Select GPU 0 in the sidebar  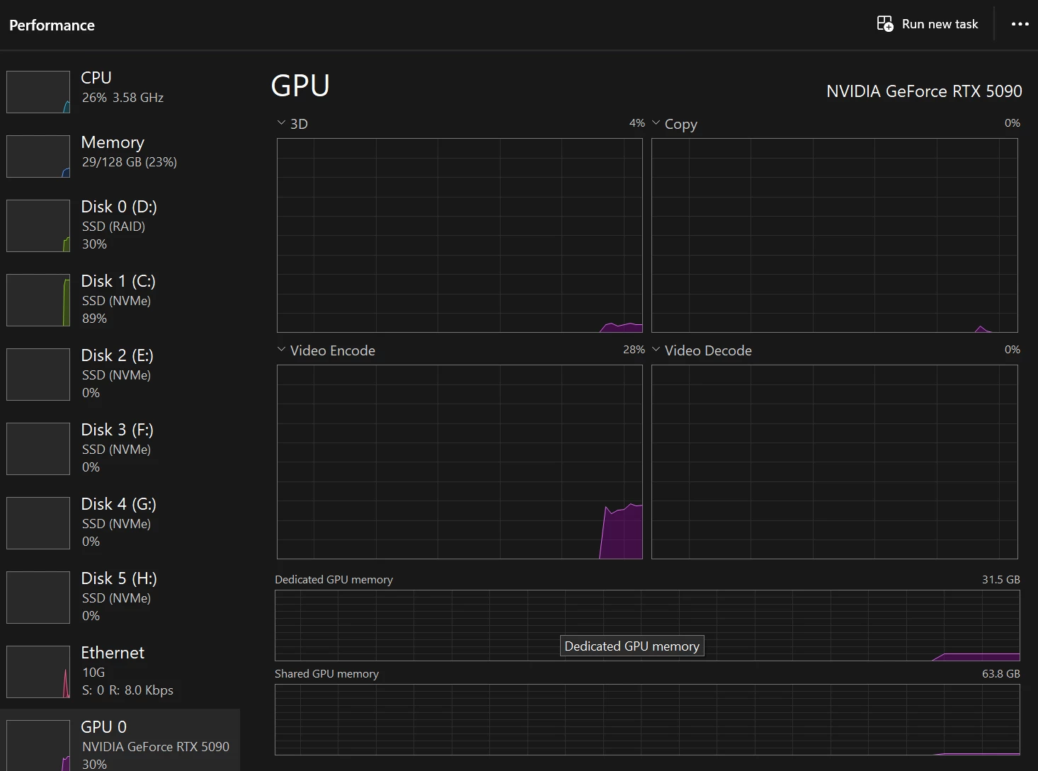tap(120, 741)
